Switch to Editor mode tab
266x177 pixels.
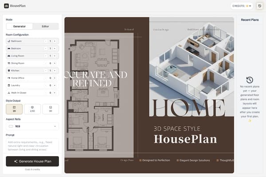pos(45,27)
